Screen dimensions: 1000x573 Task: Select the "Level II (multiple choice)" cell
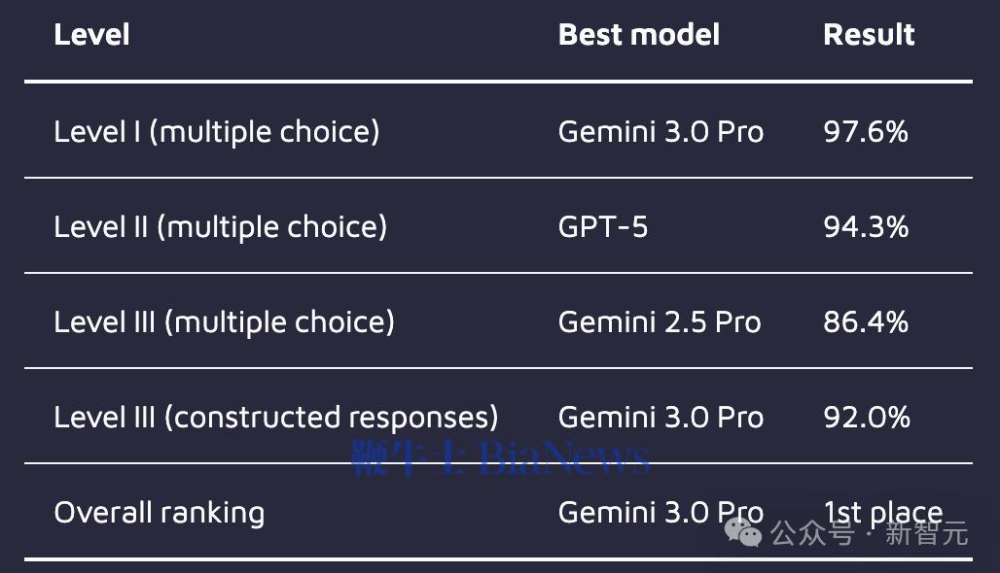coord(220,226)
